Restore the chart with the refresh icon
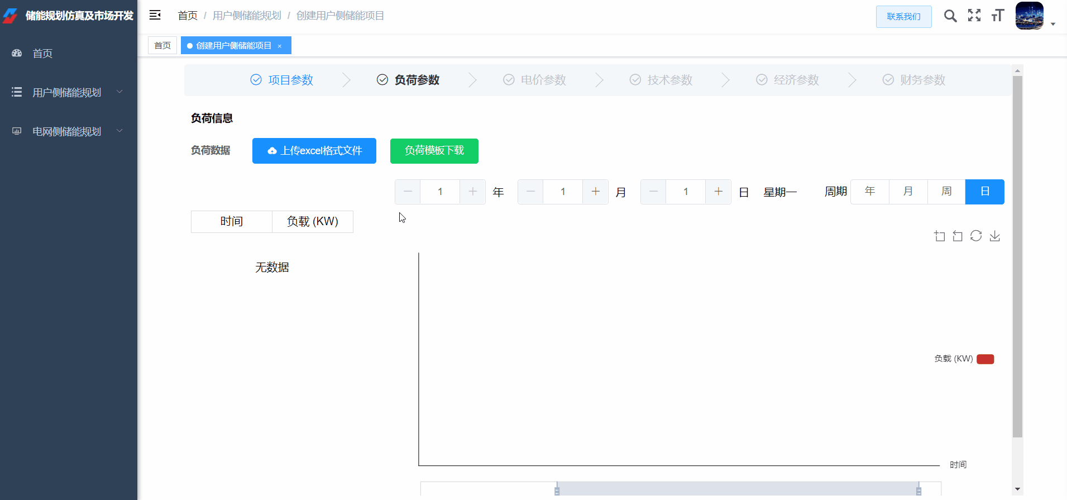Screen dimensions: 1067x500 point(976,236)
